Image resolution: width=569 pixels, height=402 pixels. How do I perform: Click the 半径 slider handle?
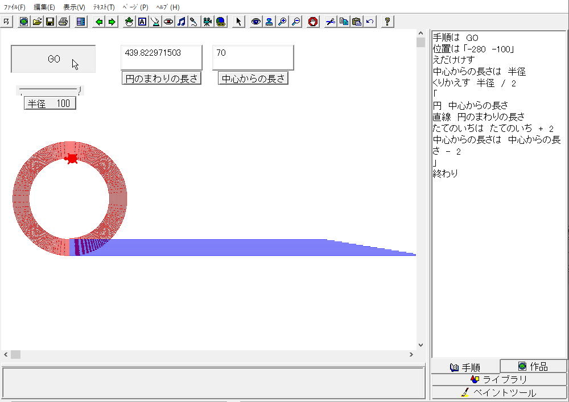point(80,89)
